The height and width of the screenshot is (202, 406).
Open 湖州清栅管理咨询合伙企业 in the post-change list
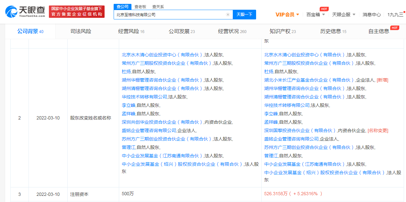pos(305,97)
